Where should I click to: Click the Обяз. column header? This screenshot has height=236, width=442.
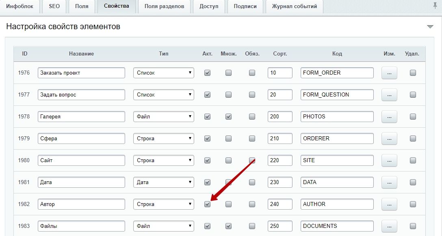[252, 54]
